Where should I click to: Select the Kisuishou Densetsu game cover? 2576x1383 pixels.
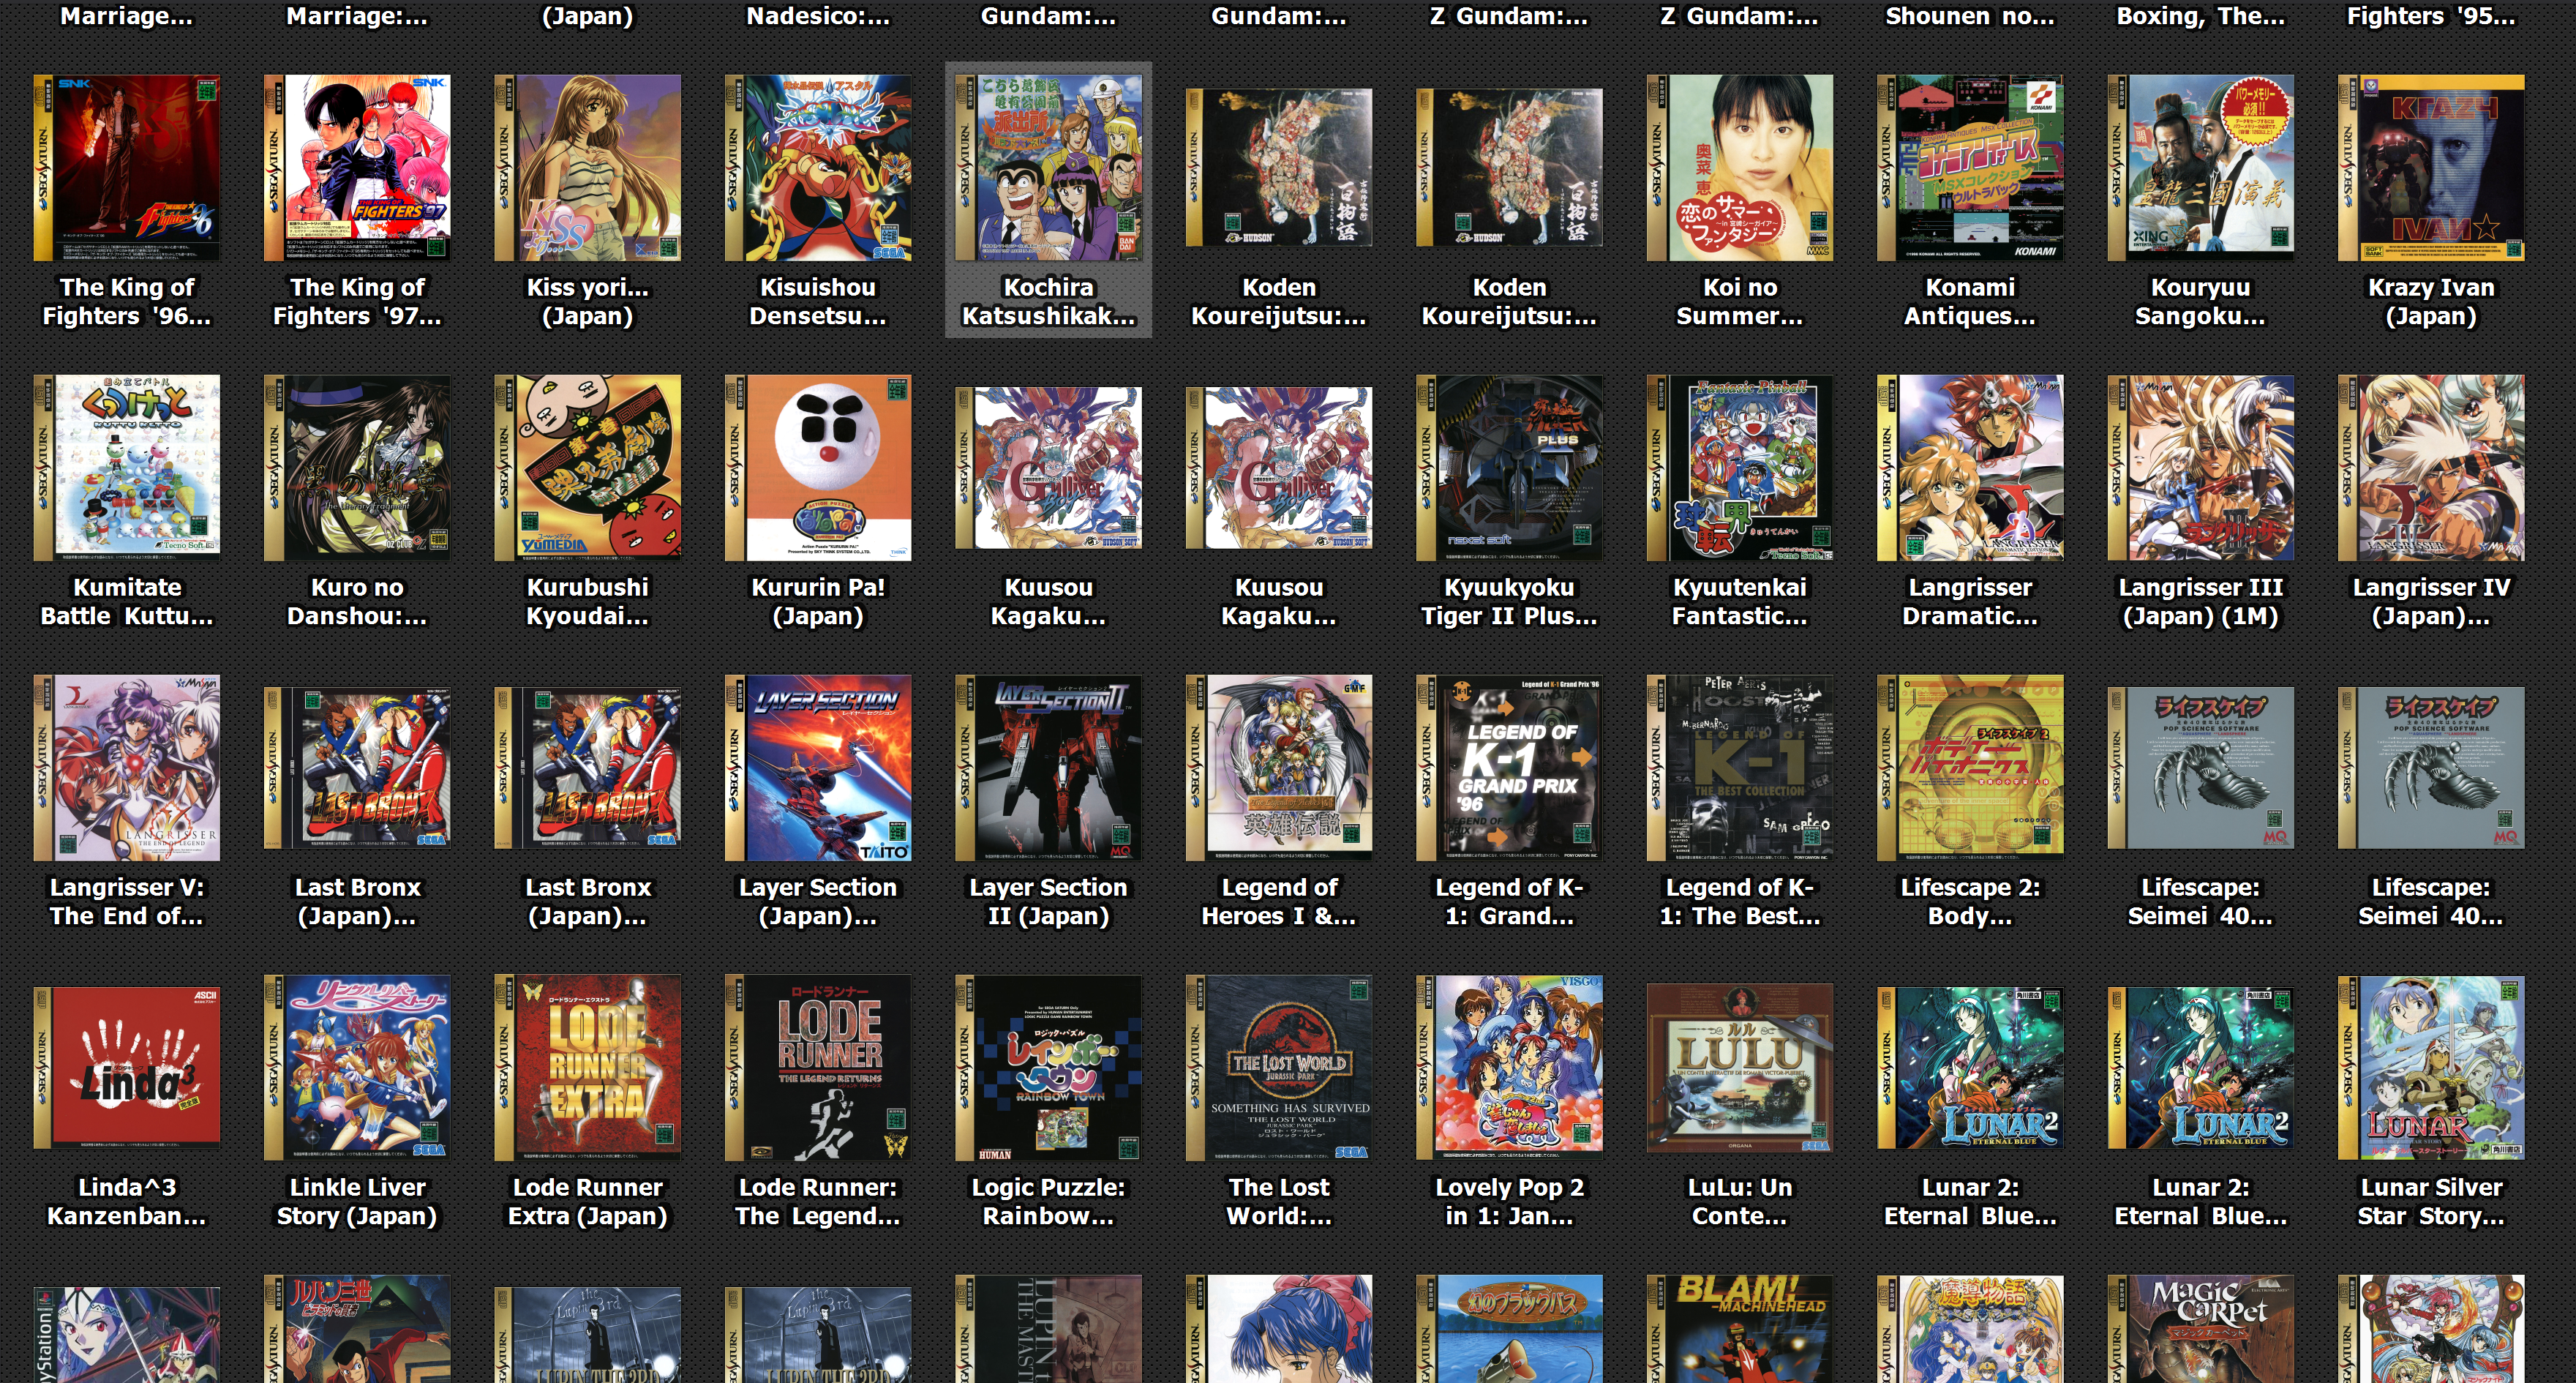coord(818,167)
